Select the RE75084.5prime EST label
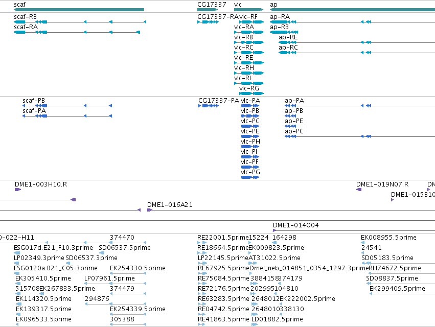 tap(223, 278)
